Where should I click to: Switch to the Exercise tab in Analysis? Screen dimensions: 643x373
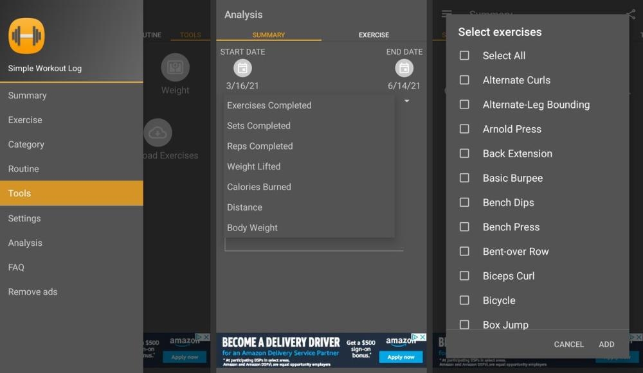pyautogui.click(x=374, y=35)
